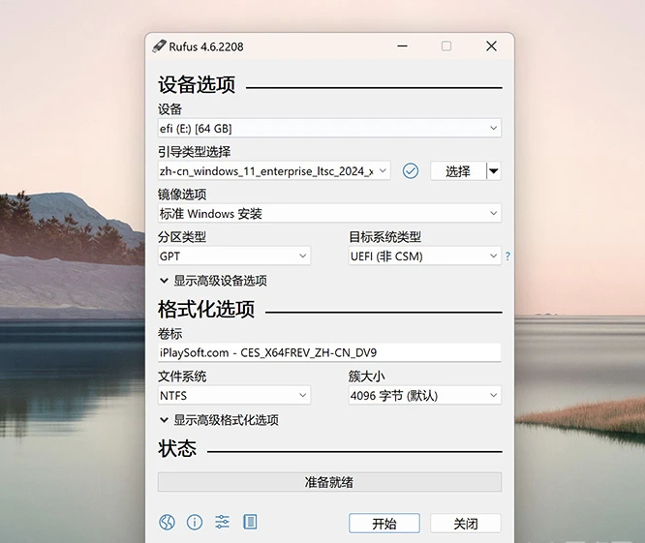The width and height of the screenshot is (645, 543).
Task: Expand 显示高级格式化选项
Action: tap(219, 420)
